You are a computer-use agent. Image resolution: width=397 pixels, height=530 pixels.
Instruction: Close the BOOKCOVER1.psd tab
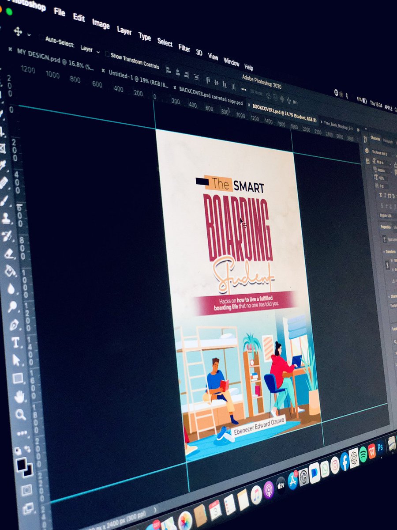point(249,106)
